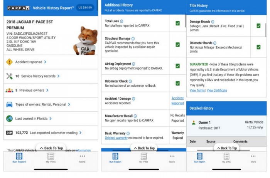
Task: Tap the yellow accident warning icon
Action: pos(9,62)
